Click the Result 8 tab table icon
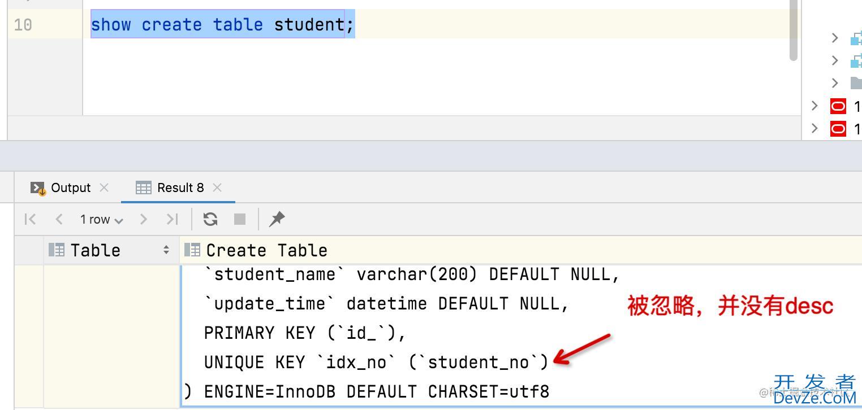The height and width of the screenshot is (410, 862). pos(144,187)
